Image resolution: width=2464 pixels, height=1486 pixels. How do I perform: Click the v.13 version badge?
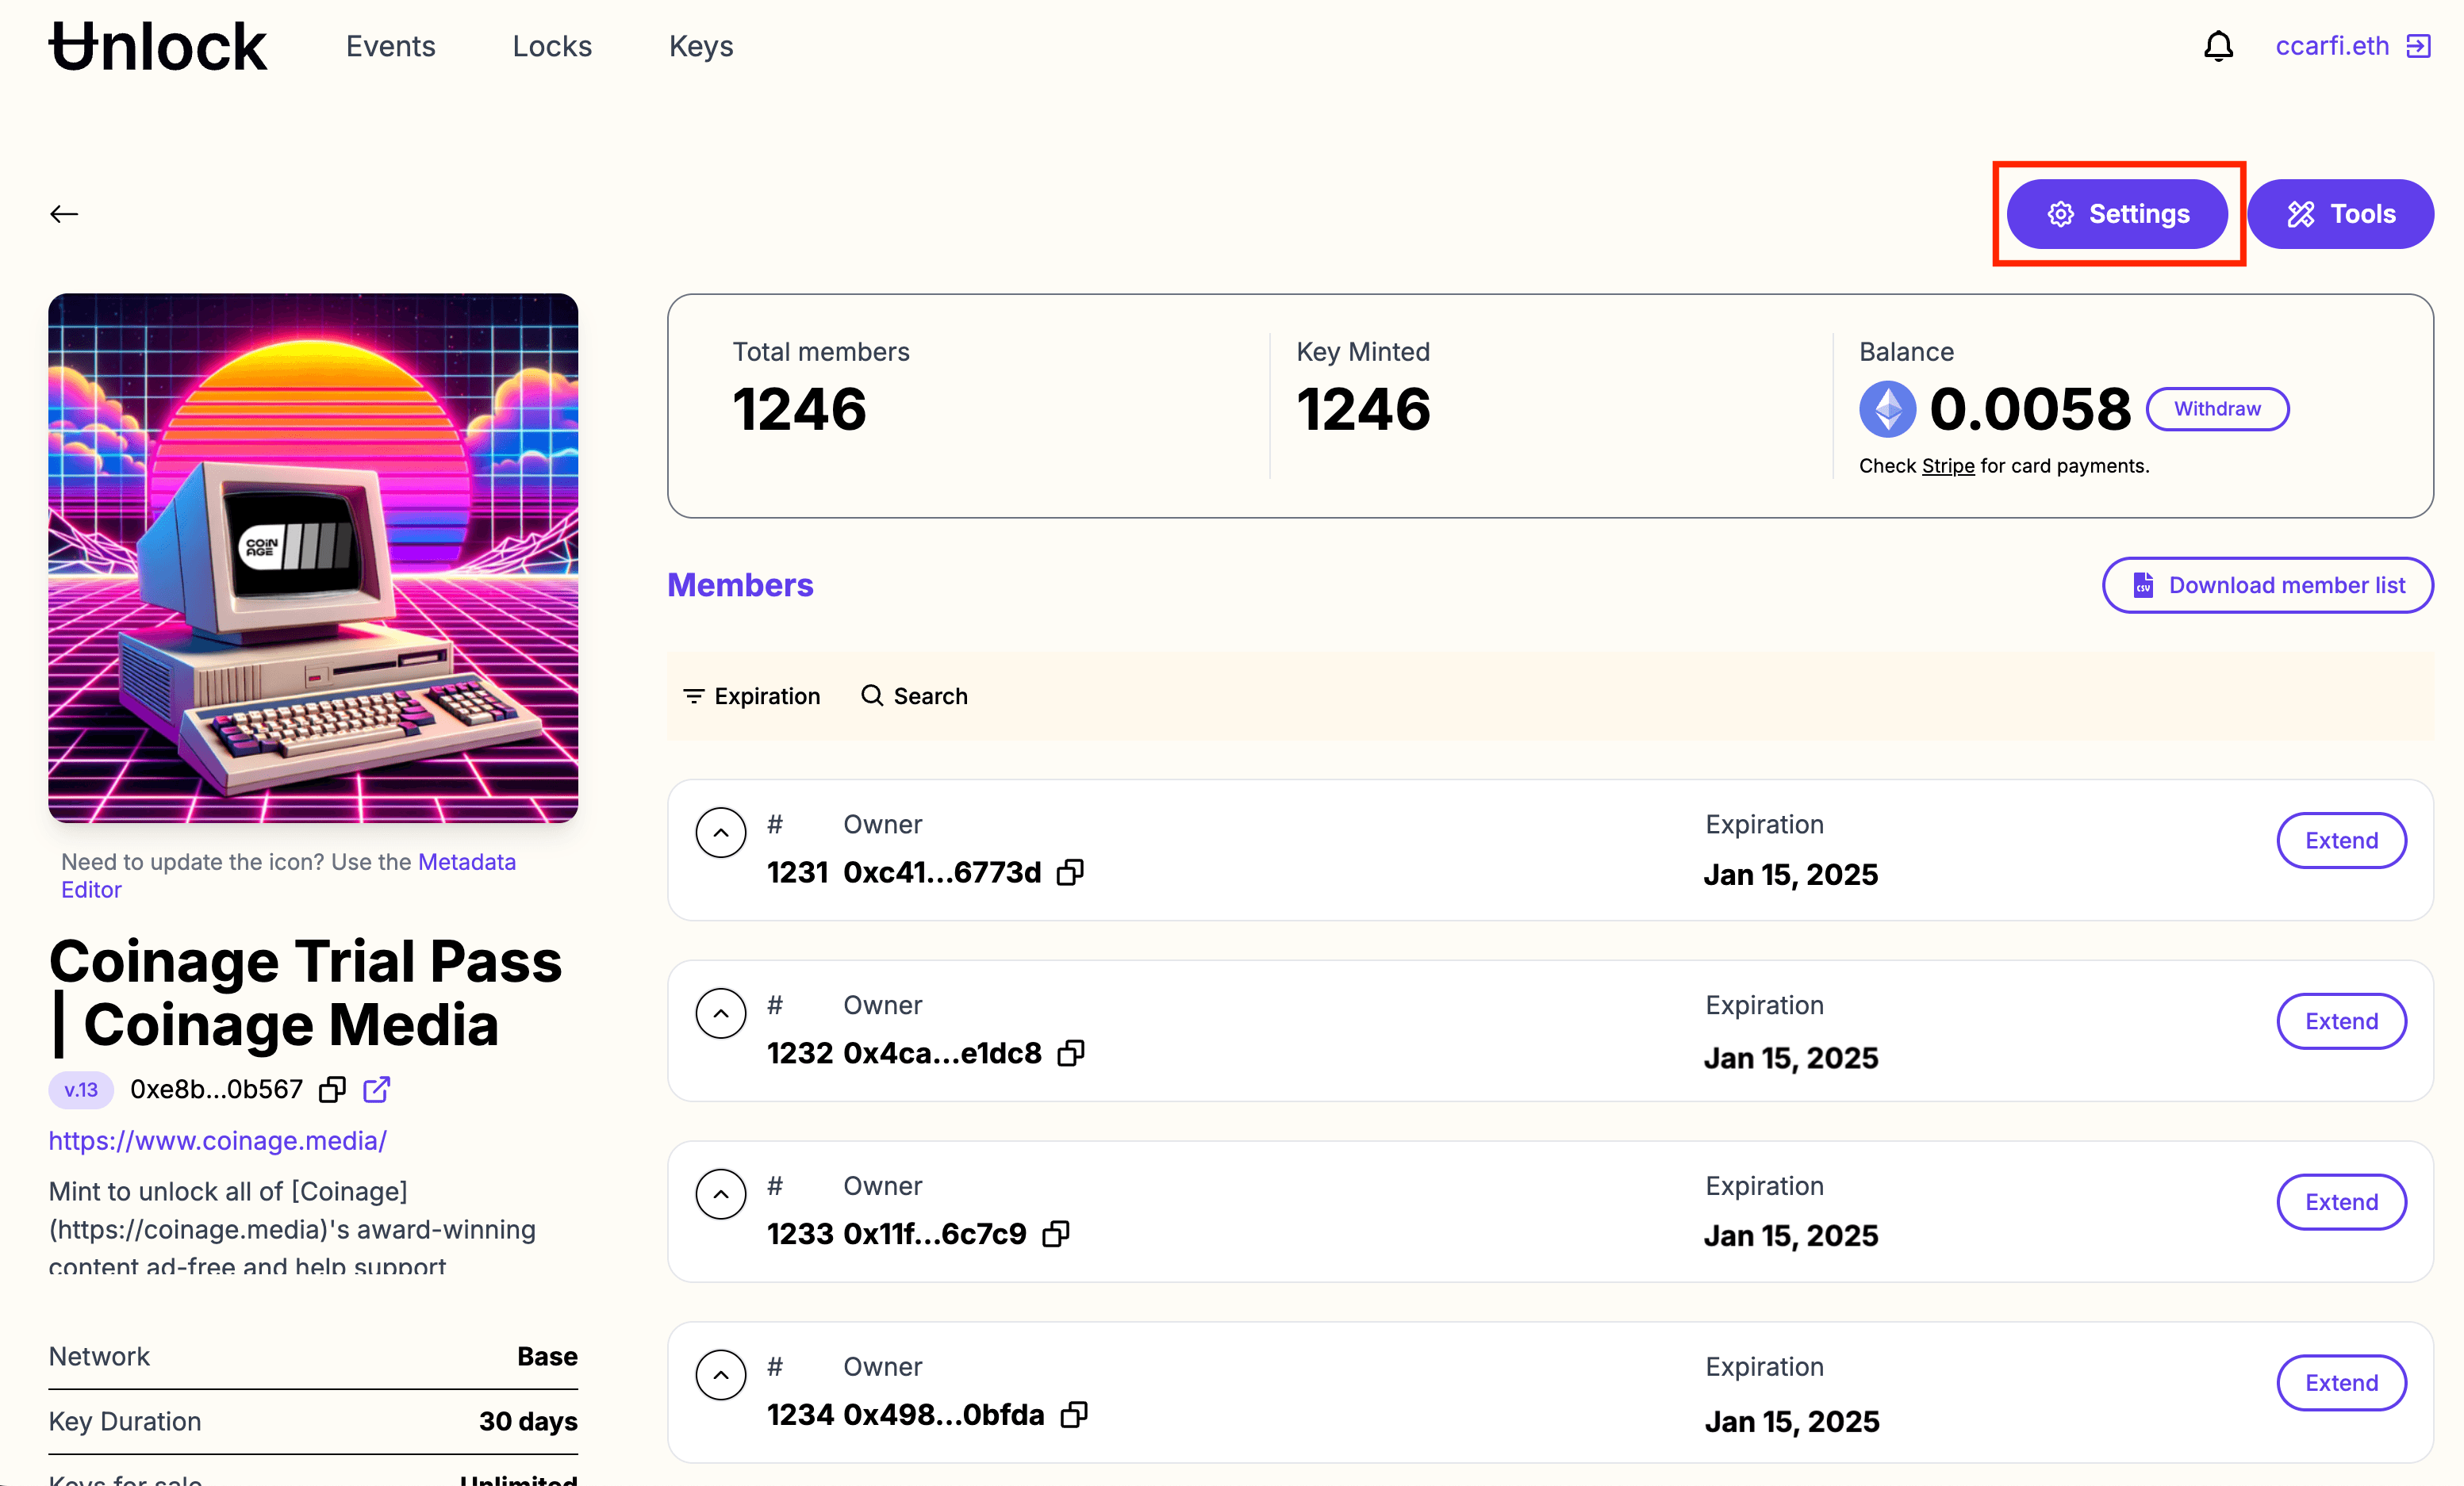tap(81, 1090)
